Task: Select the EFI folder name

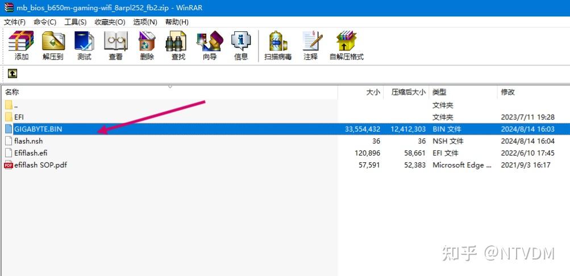Action: [x=19, y=117]
